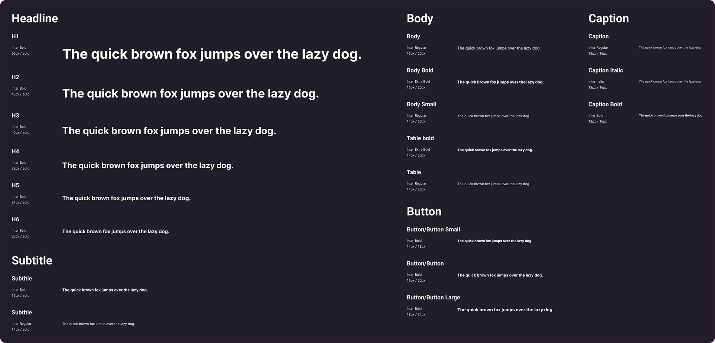Click the "Body Small" style label
The height and width of the screenshot is (343, 715).
point(421,105)
